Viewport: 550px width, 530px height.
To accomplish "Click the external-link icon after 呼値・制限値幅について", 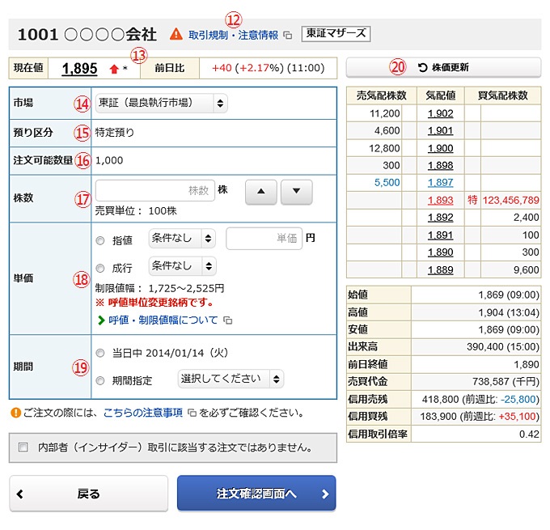I will [227, 320].
